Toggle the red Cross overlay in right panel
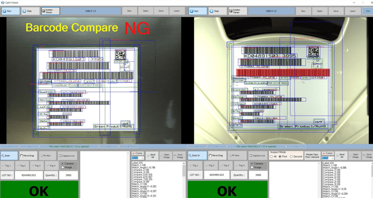 [328, 153]
